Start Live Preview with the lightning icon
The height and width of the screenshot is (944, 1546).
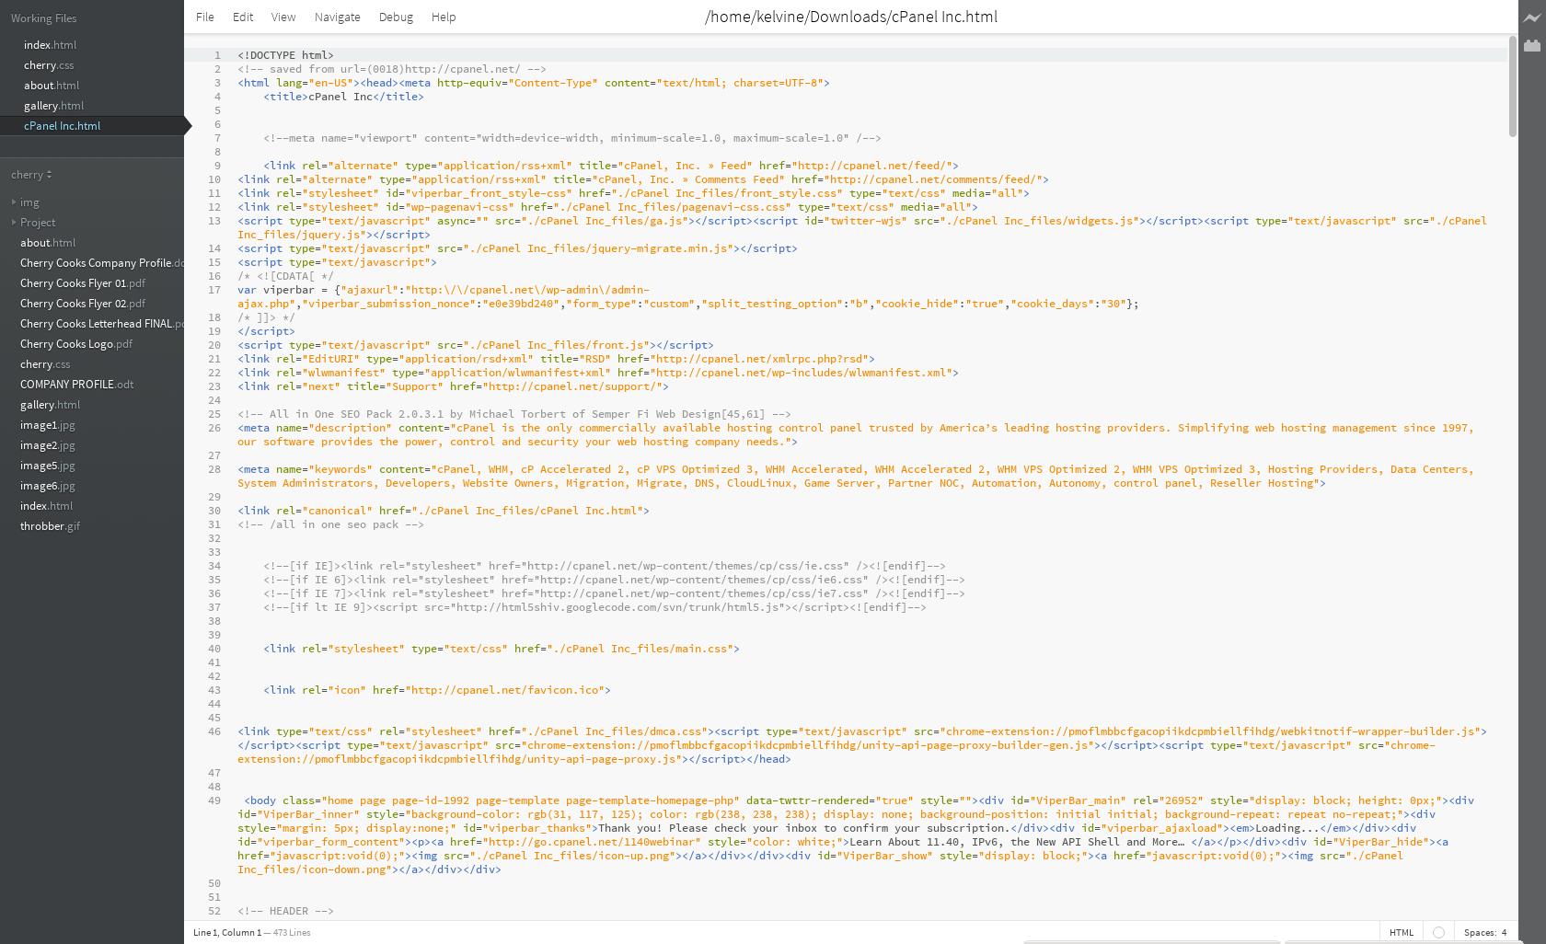click(x=1532, y=17)
